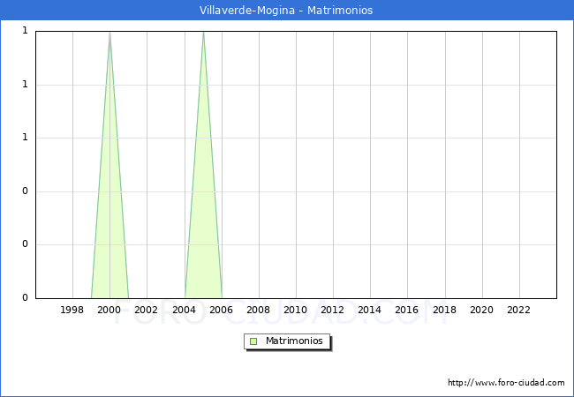Click the peak of the 2005 spike
Viewport: 574px width, 397px height.
click(203, 33)
